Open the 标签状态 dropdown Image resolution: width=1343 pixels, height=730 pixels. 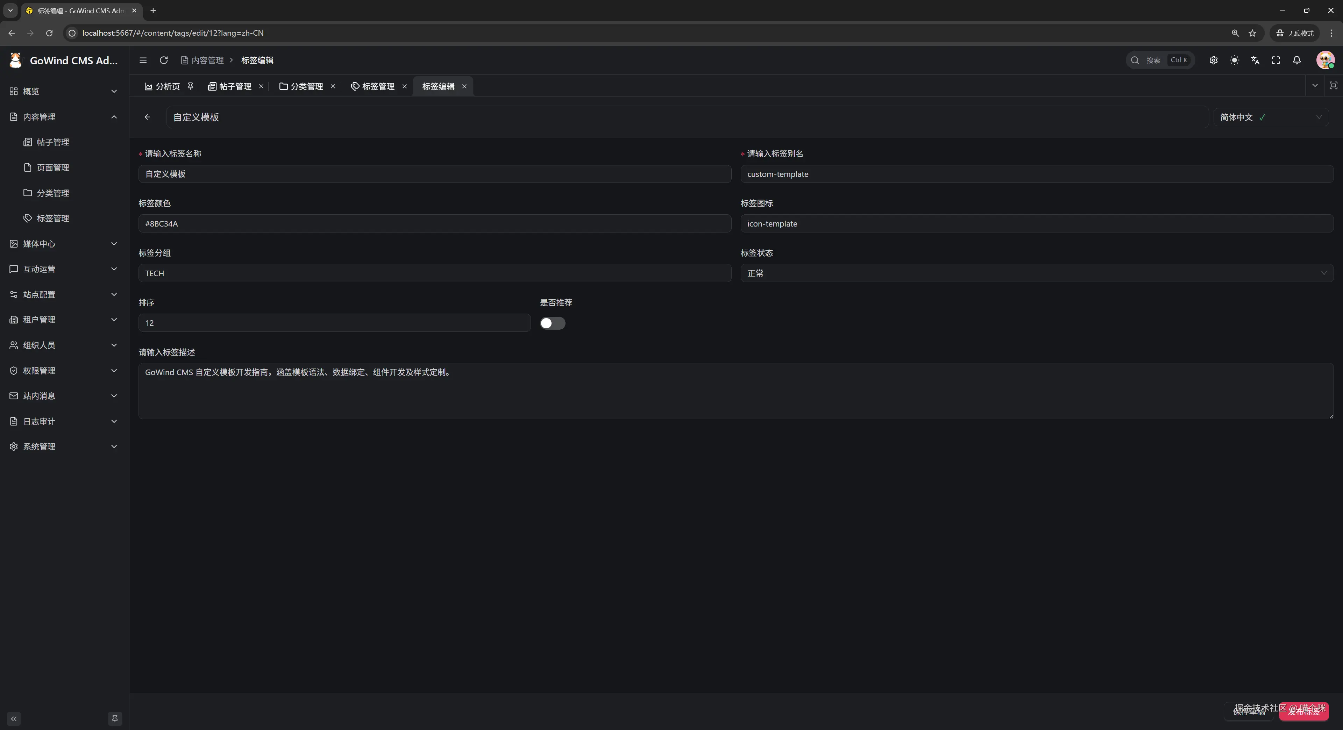coord(1036,273)
